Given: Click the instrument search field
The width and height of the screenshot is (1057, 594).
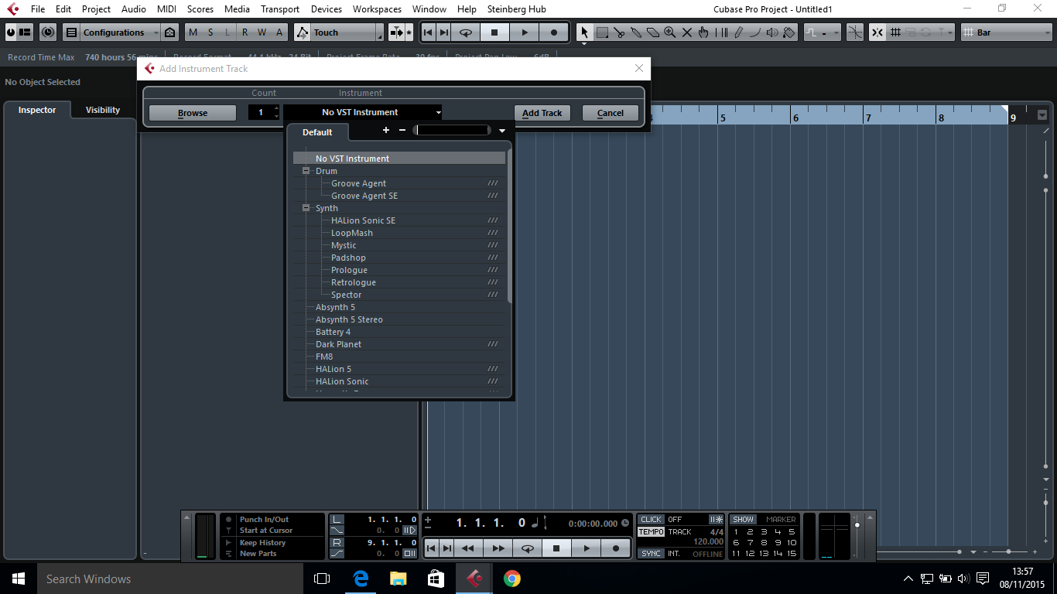Looking at the screenshot, I should (x=453, y=130).
